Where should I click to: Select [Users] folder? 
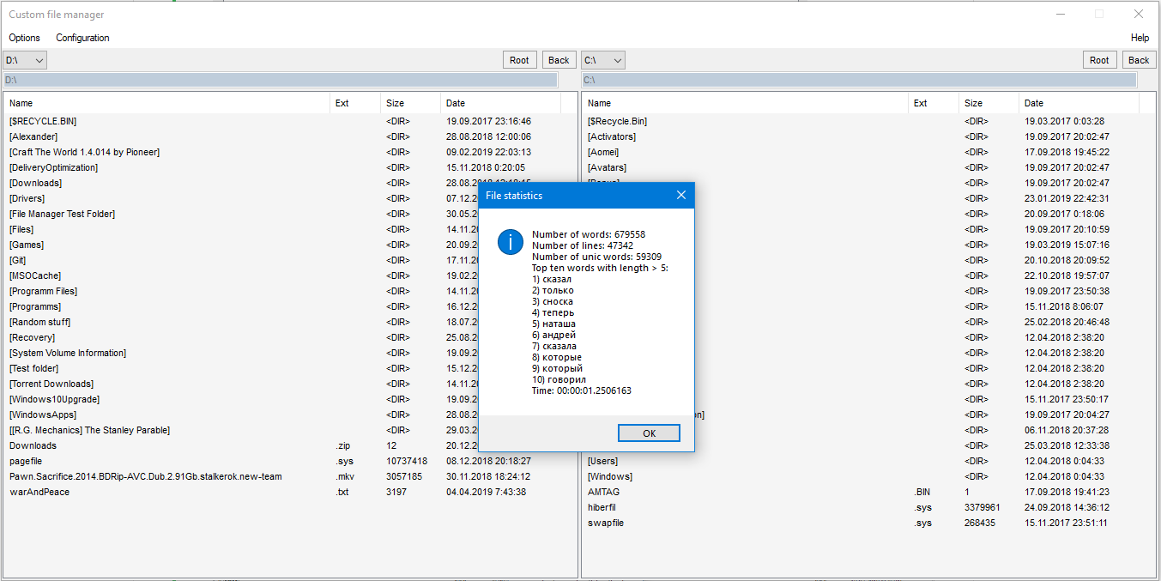coord(602,462)
